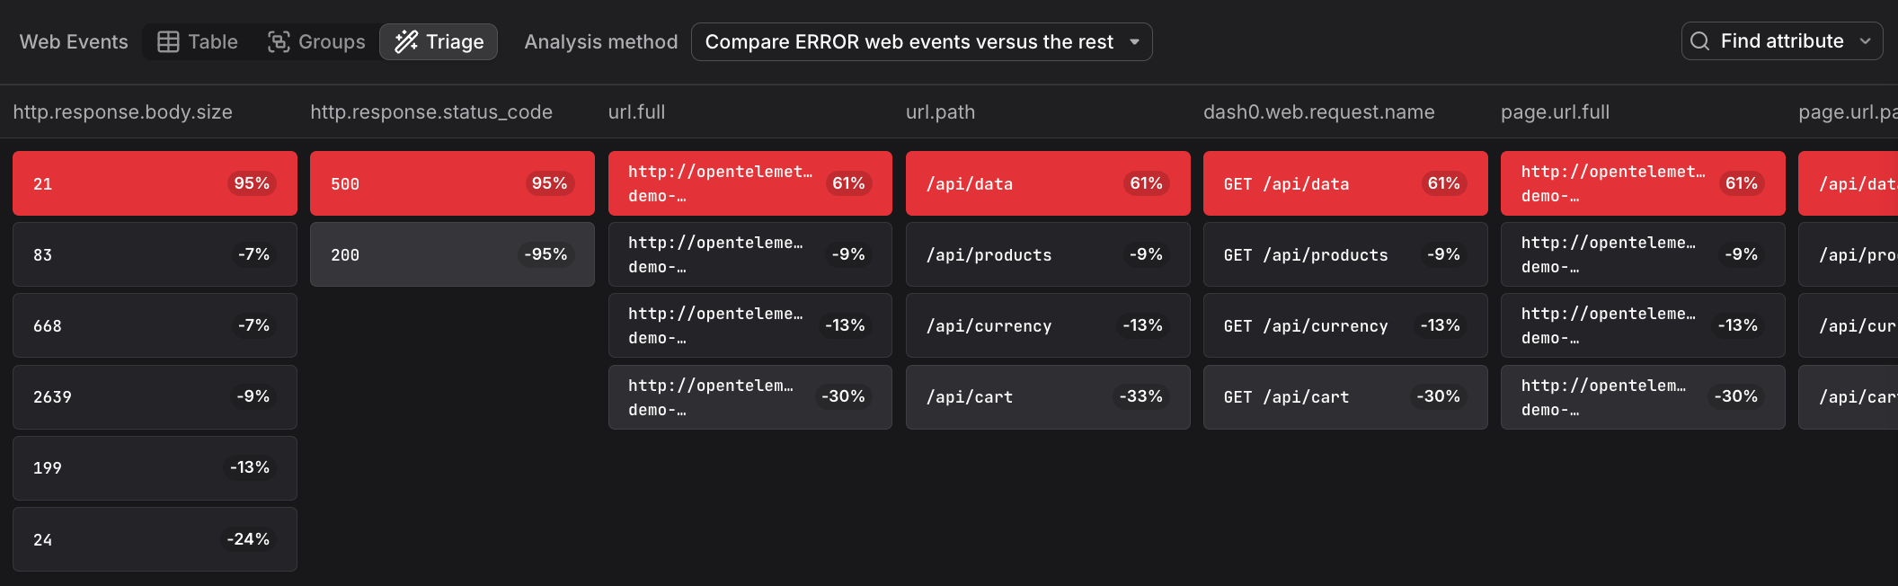The width and height of the screenshot is (1898, 586).
Task: Select the url.full card with -13%
Action: pos(750,325)
